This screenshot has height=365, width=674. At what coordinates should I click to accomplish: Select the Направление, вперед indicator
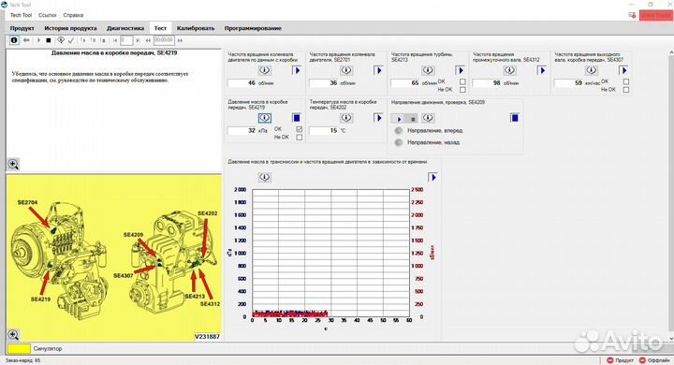pyautogui.click(x=399, y=131)
